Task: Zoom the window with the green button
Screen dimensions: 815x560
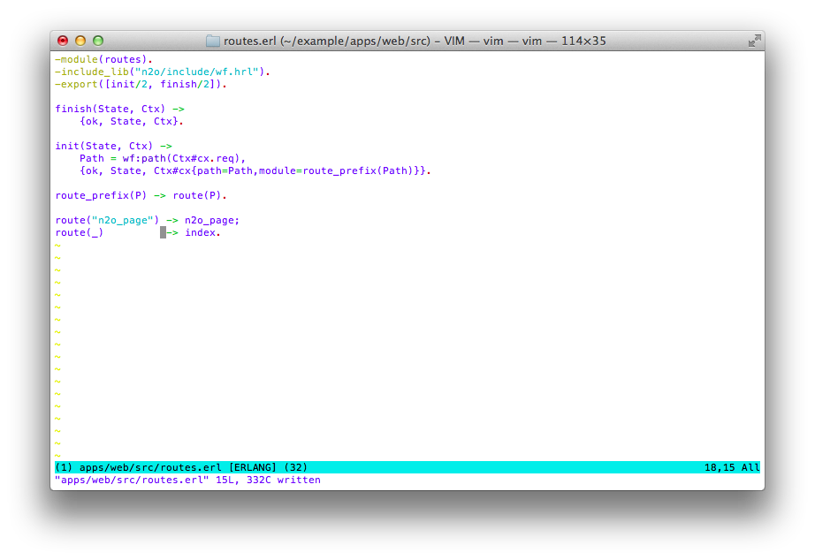Action: (98, 41)
